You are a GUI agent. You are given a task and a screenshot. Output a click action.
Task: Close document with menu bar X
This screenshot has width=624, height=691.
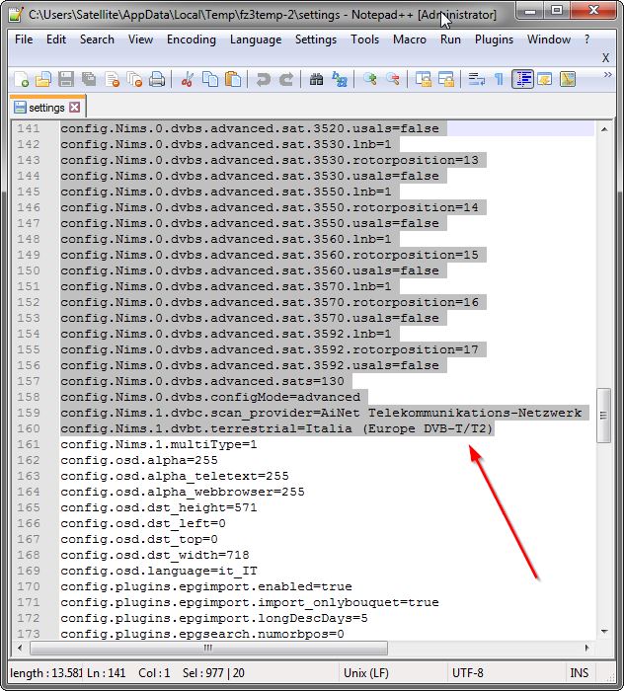click(x=606, y=57)
